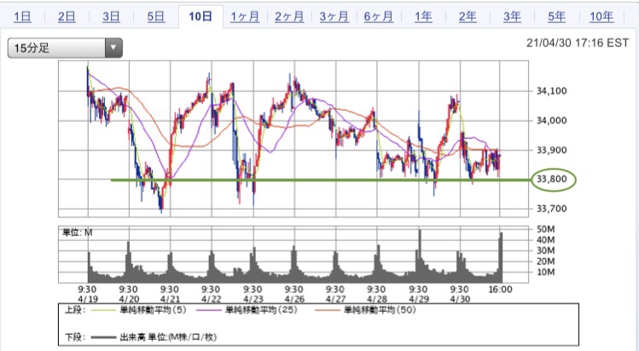The width and height of the screenshot is (639, 351).
Task: Click the gray 出来高 volume legend swatch
Action: click(103, 337)
